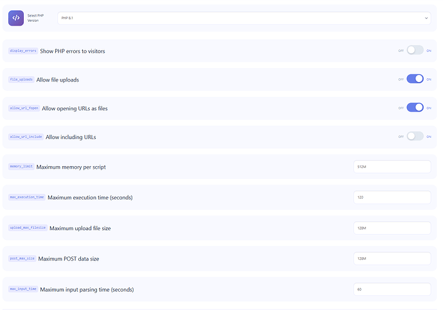Disable the Allow file uploads switch

pyautogui.click(x=415, y=79)
